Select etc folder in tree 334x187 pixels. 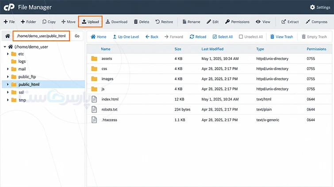[x=17, y=54]
